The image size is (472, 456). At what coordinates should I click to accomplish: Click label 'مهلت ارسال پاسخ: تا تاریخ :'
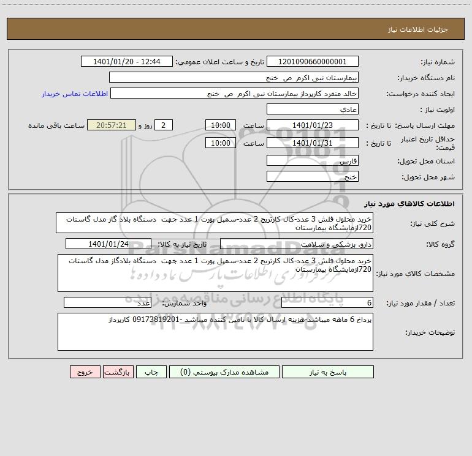pos(410,125)
